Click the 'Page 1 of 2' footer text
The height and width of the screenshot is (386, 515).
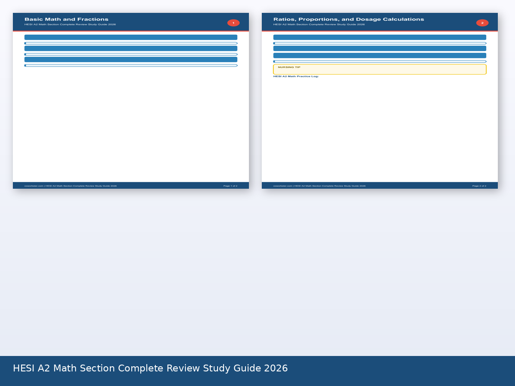[230, 186]
